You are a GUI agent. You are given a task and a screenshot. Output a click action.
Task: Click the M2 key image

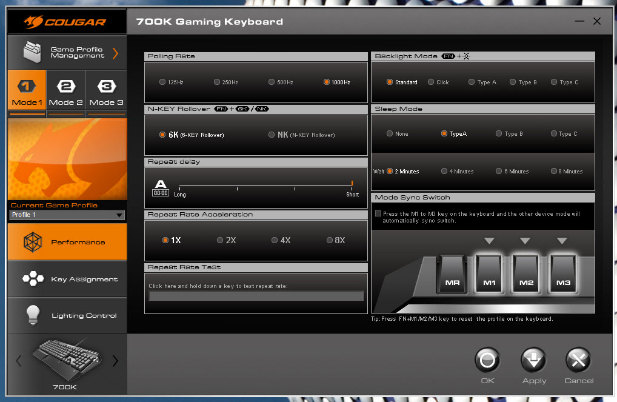pos(526,274)
